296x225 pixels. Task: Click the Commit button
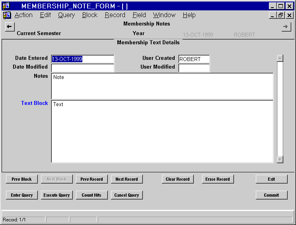[271, 195]
